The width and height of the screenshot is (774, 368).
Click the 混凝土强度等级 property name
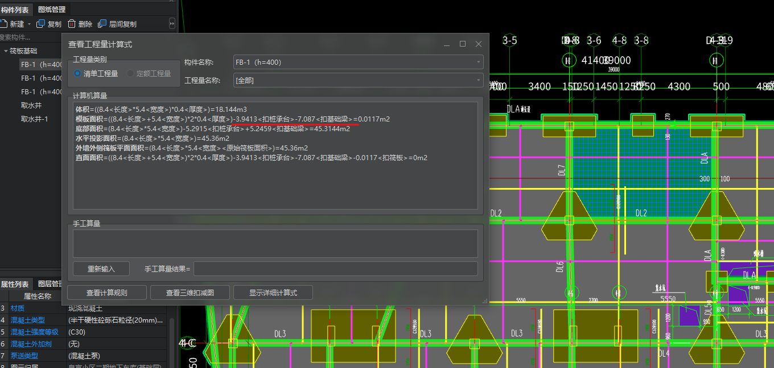[34, 332]
